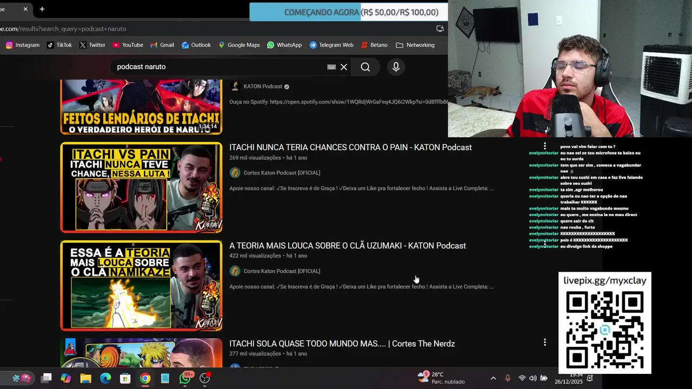692x389 pixels.
Task: Open battery status in tray
Action: click(544, 378)
